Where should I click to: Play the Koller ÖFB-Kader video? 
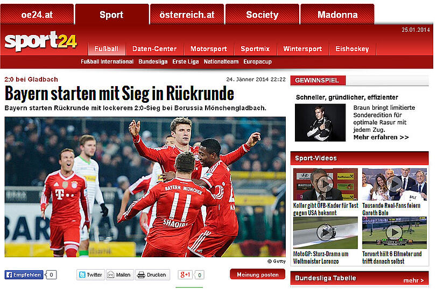click(325, 184)
